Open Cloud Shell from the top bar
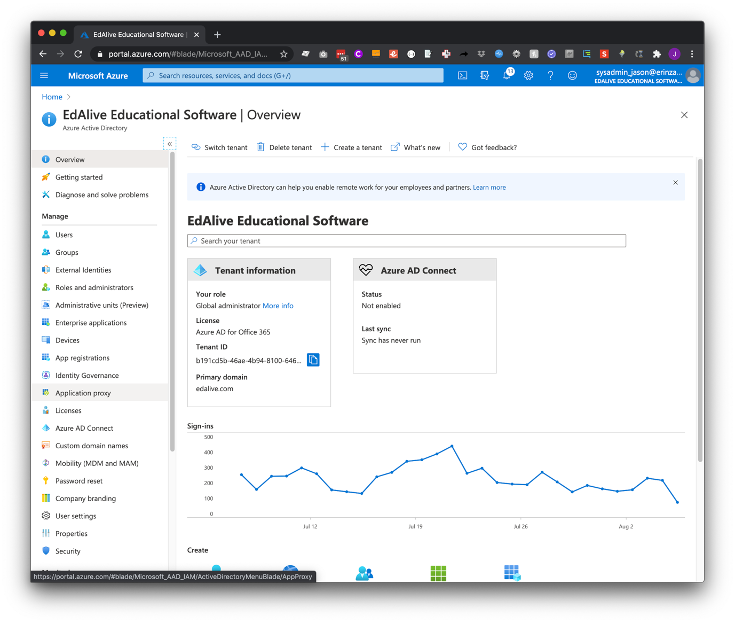 [x=462, y=75]
